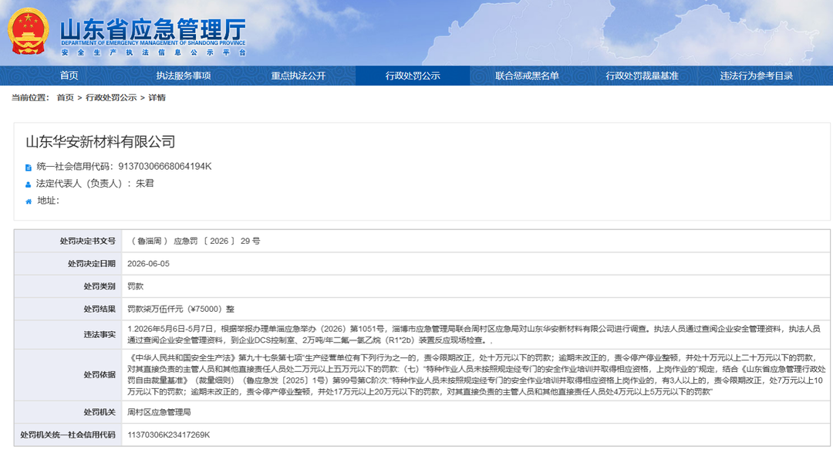Click the violation facts paragraph
Image resolution: width=833 pixels, height=450 pixels.
coord(474,334)
